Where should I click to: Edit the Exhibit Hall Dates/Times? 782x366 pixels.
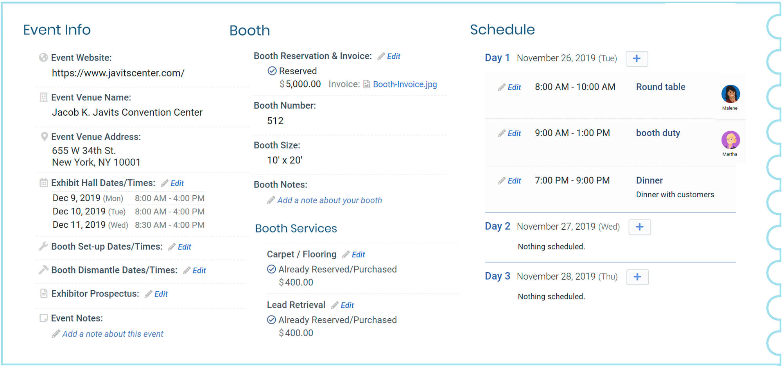tap(178, 183)
